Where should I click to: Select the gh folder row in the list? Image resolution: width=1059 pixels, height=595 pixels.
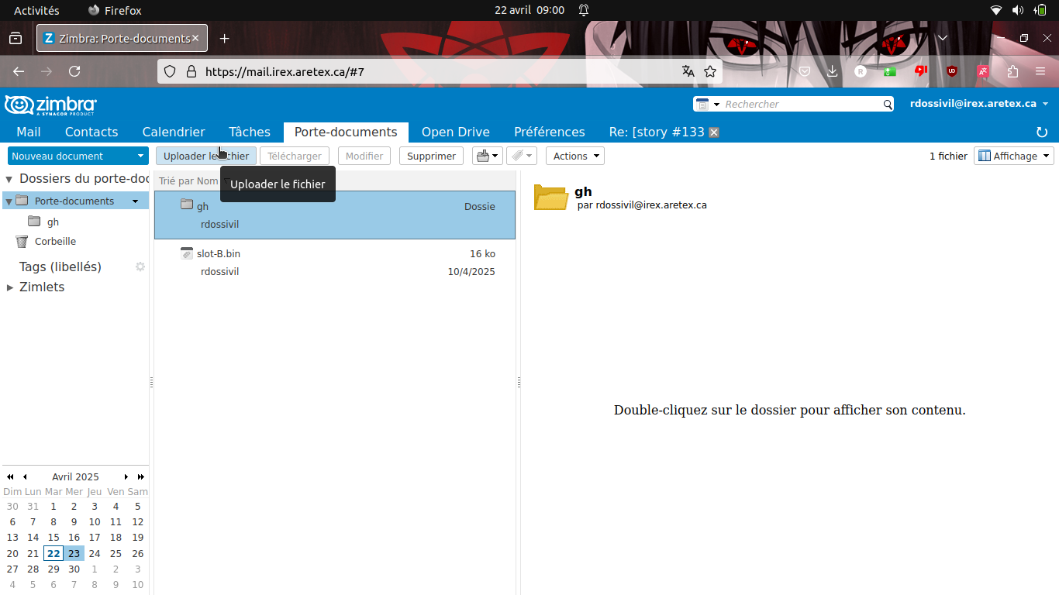coord(335,215)
